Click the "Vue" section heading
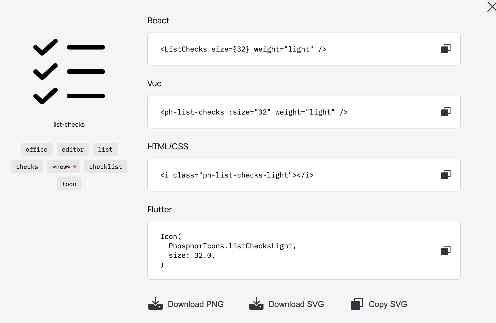 154,84
